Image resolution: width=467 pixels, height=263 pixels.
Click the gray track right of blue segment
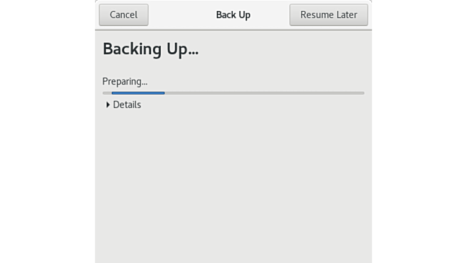261,93
